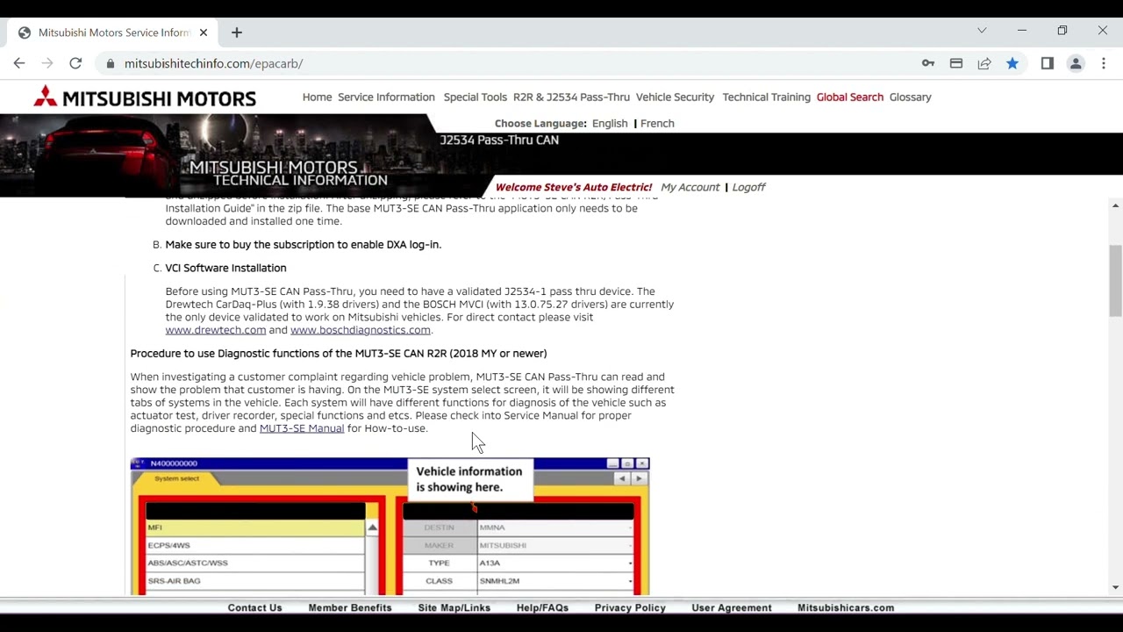The image size is (1123, 632).
Task: Switch language to French
Action: pyautogui.click(x=657, y=124)
